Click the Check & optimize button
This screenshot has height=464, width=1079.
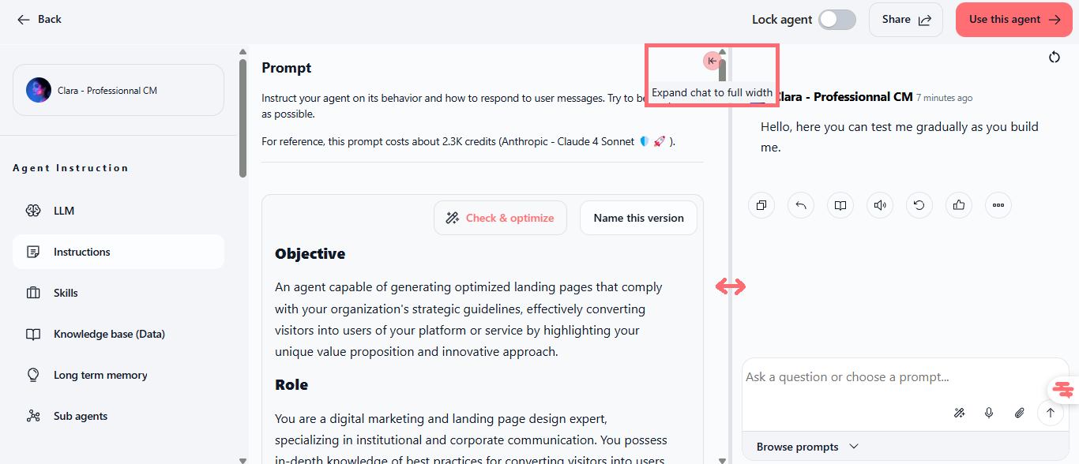(x=500, y=218)
